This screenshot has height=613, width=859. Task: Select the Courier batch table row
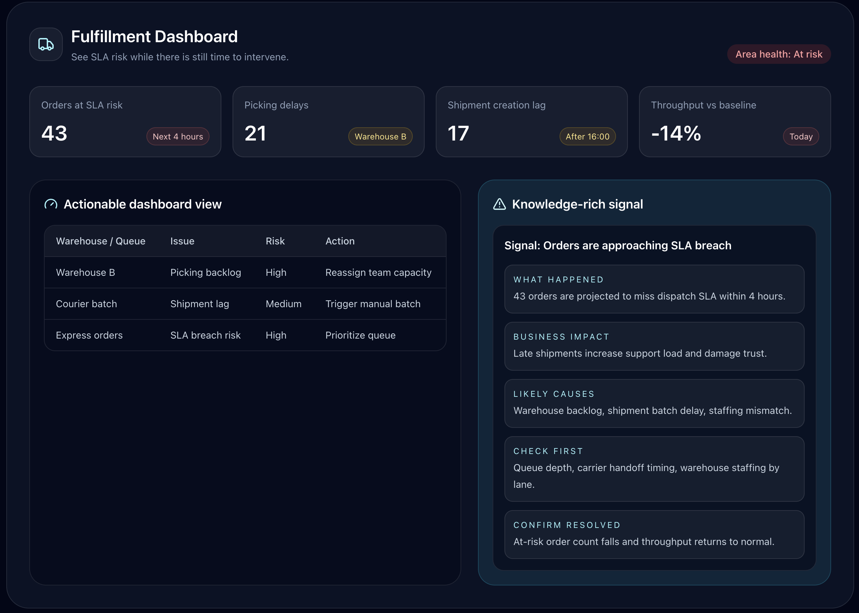(x=86, y=304)
